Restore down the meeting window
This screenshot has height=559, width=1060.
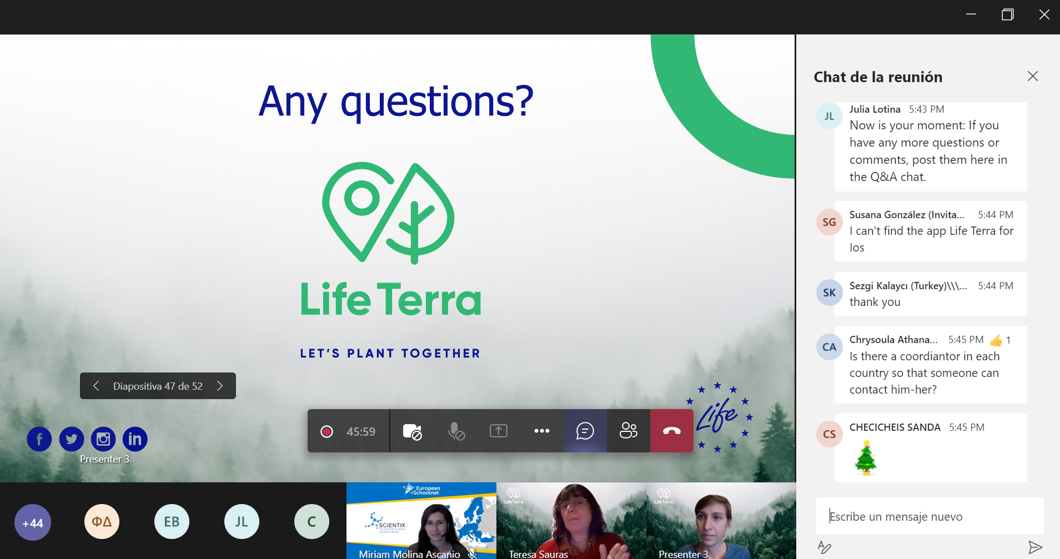pyautogui.click(x=1008, y=14)
